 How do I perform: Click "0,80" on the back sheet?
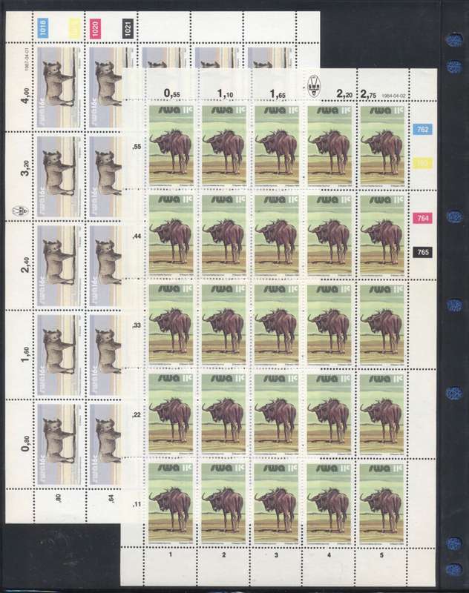click(25, 443)
